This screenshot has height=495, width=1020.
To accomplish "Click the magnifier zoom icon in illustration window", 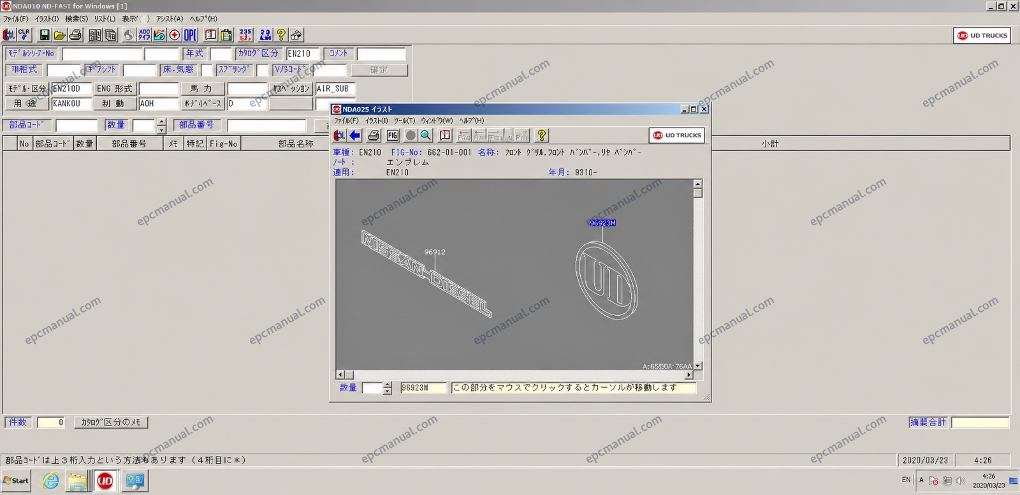I will (x=426, y=135).
